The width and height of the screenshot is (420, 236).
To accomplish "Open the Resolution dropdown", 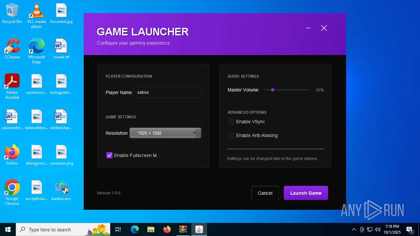I will (x=165, y=133).
